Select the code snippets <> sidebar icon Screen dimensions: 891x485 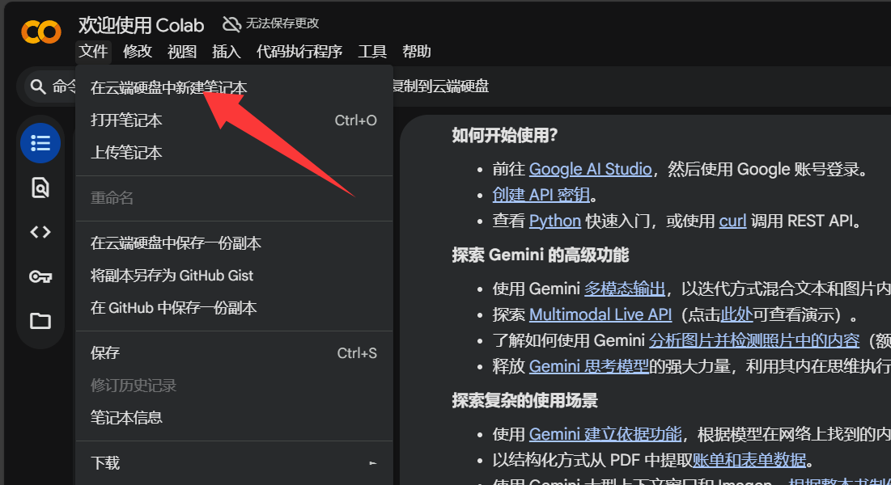pyautogui.click(x=40, y=231)
